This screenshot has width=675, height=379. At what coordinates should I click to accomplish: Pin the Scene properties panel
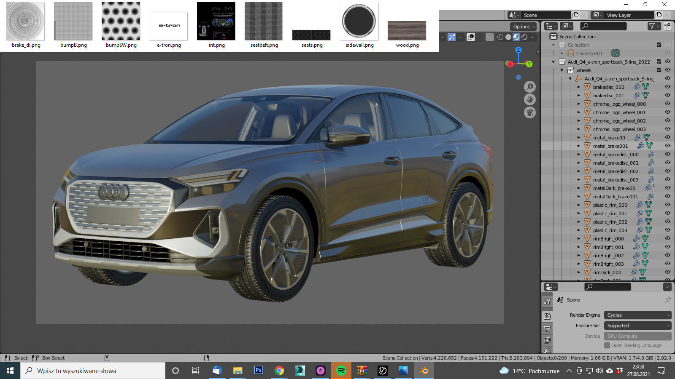pos(667,300)
